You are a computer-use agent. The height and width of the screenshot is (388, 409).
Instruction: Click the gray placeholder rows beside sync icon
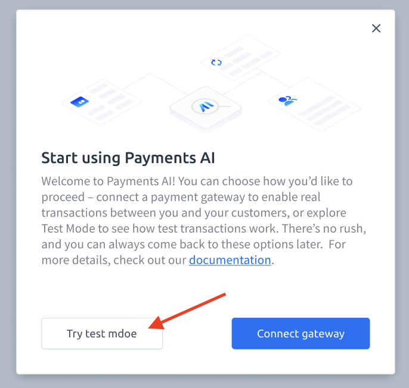click(x=245, y=61)
